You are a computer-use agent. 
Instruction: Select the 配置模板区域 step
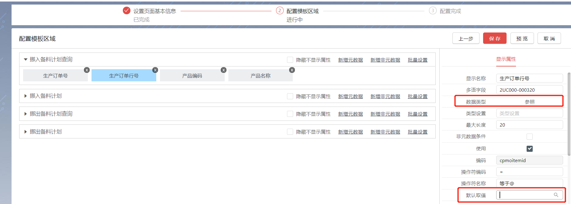(x=303, y=11)
